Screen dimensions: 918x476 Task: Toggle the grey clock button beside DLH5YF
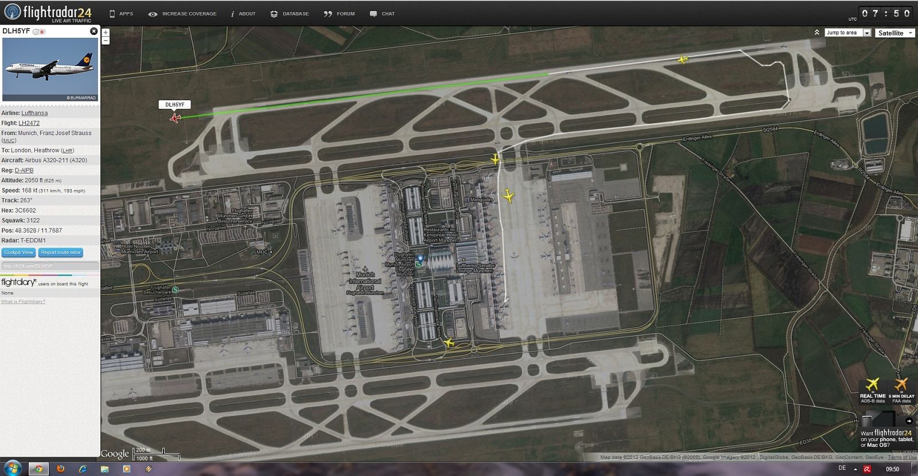(36, 32)
